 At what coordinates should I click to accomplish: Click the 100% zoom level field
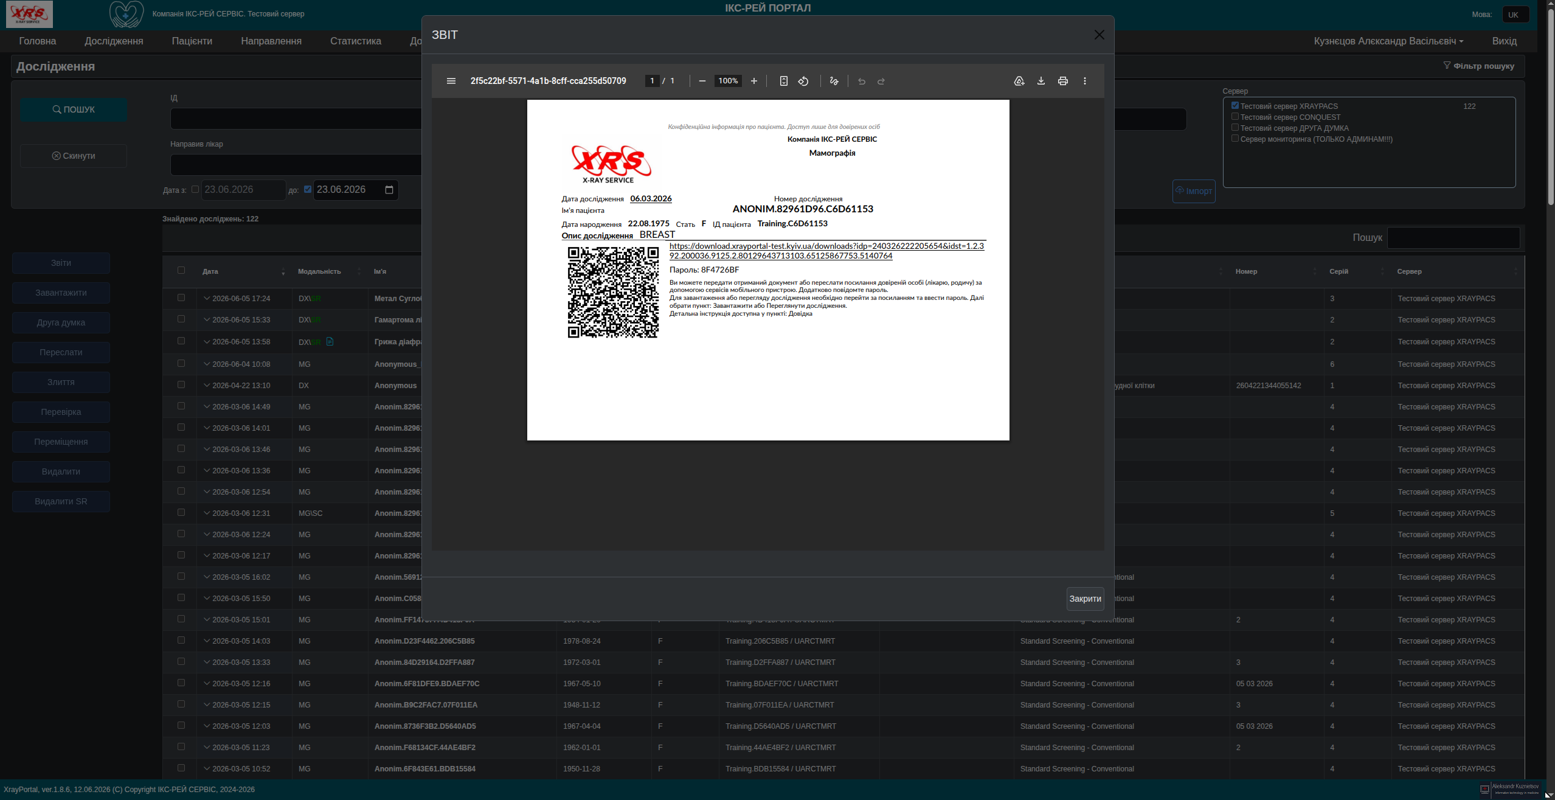click(728, 81)
